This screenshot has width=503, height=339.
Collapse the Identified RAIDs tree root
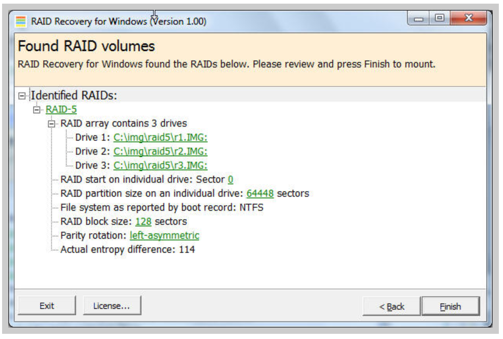[22, 96]
